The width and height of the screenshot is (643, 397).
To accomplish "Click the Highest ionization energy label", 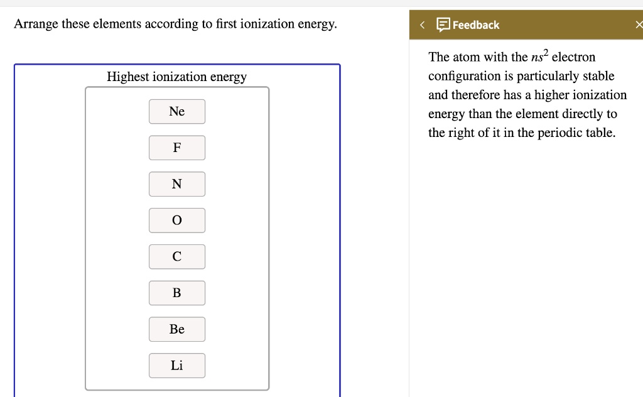I will pyautogui.click(x=176, y=77).
